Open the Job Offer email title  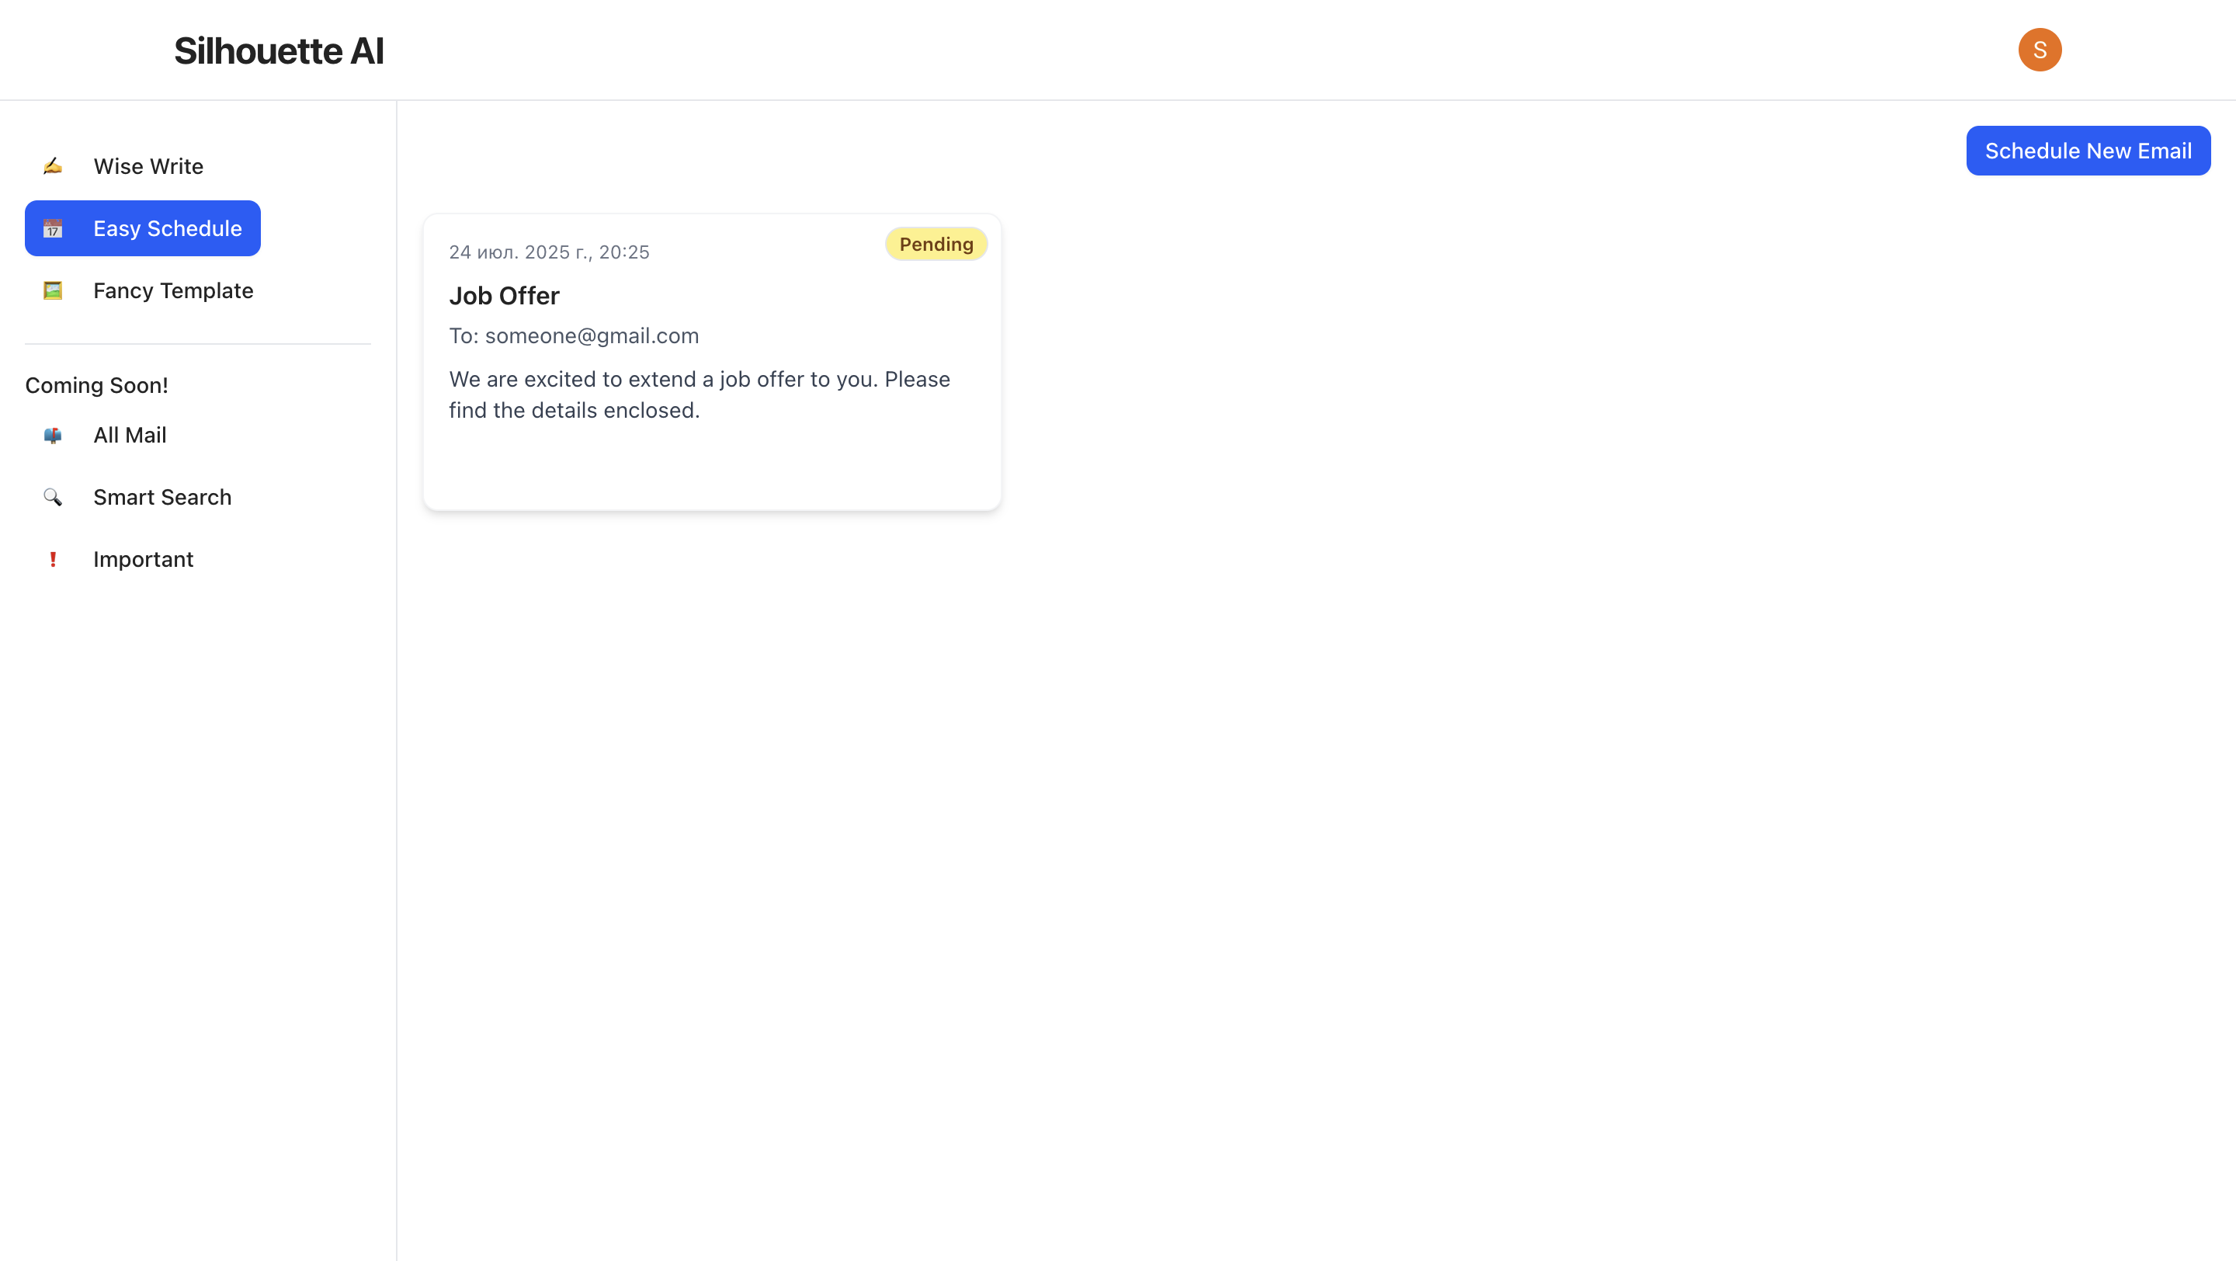pyautogui.click(x=505, y=296)
